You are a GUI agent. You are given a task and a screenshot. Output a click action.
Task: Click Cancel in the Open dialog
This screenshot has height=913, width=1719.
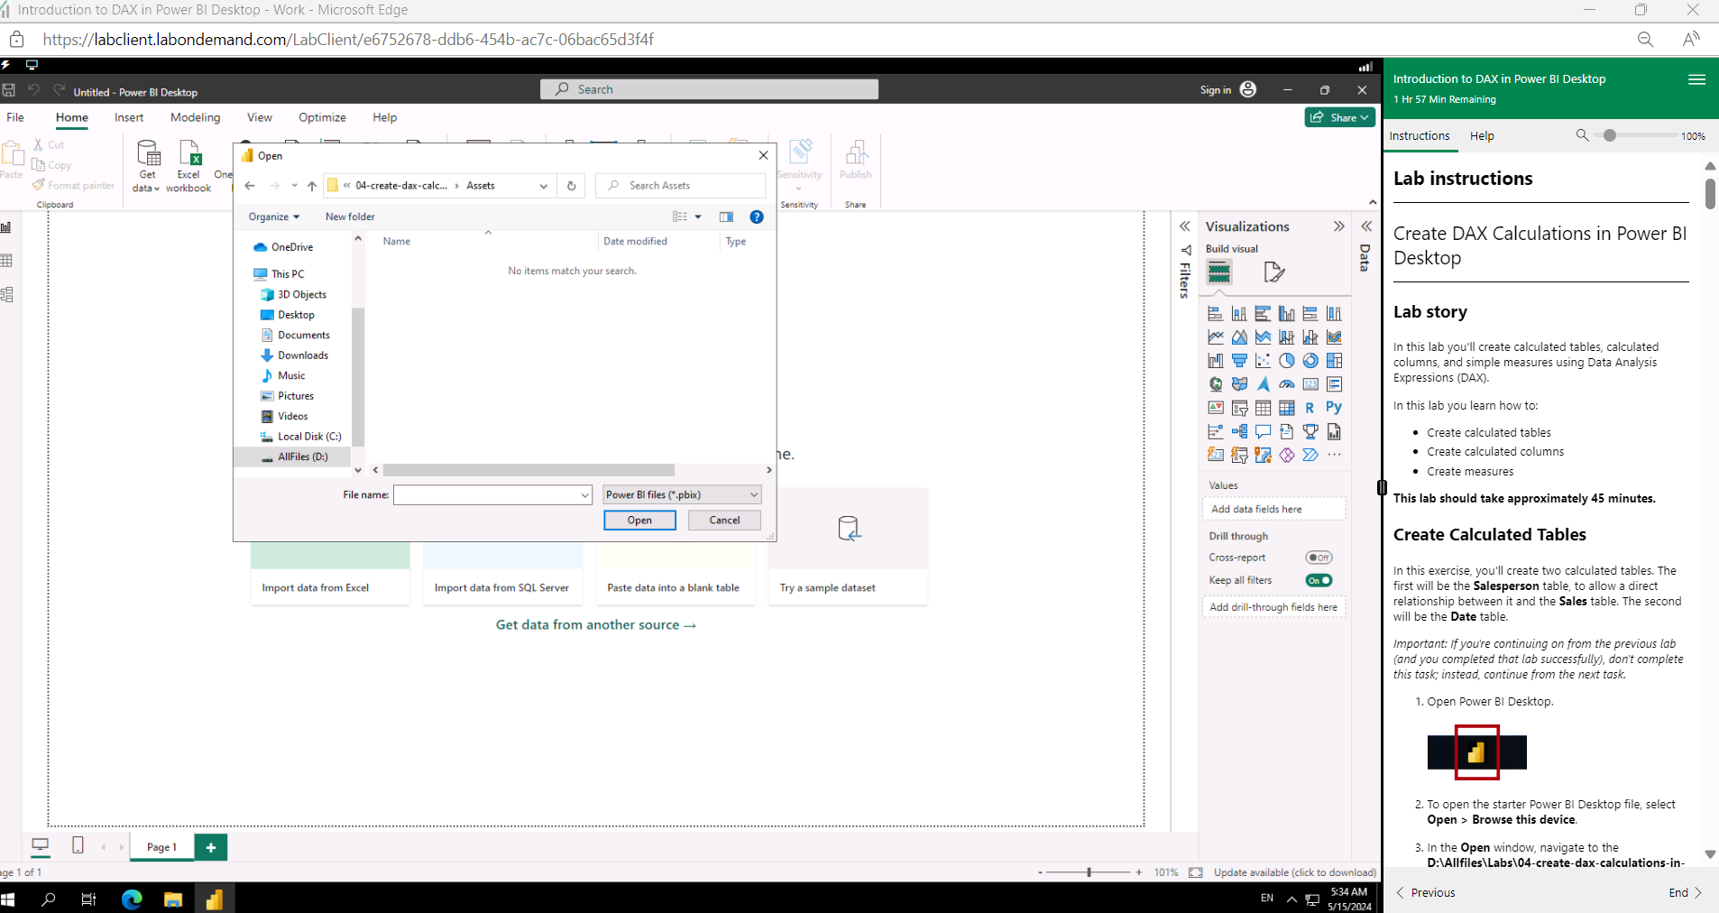(x=723, y=520)
